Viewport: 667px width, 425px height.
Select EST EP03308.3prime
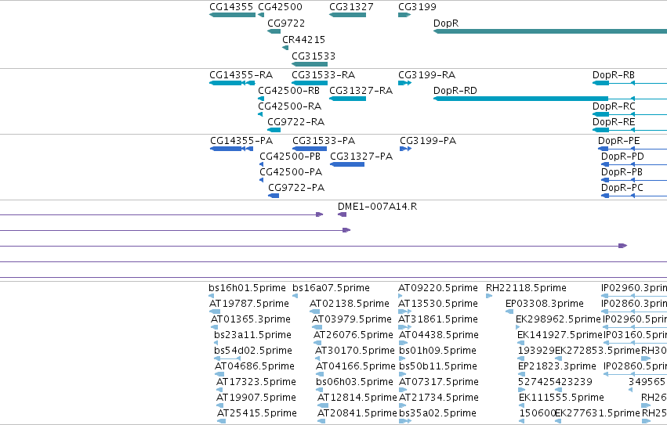(x=509, y=312)
